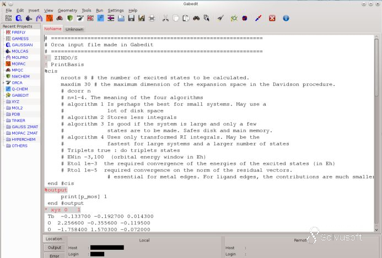Select MOLCAS in Recent Projects
This screenshot has height=258, width=382.
pyautogui.click(x=20, y=51)
